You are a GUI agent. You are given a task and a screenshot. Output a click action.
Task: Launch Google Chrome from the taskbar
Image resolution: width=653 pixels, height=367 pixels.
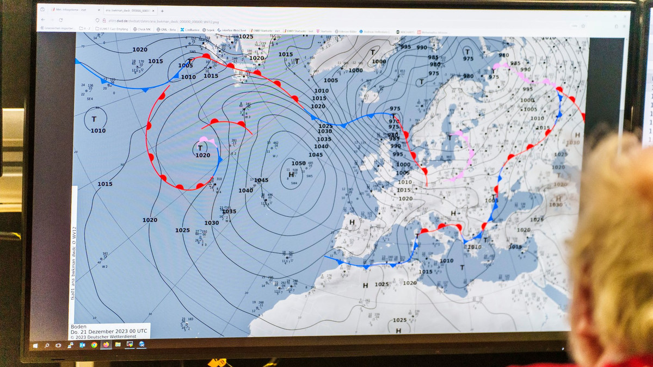click(x=94, y=345)
